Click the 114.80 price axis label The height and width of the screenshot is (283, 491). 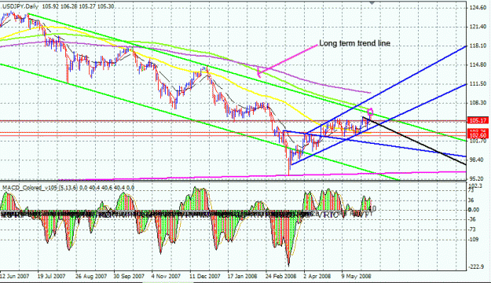pos(478,65)
